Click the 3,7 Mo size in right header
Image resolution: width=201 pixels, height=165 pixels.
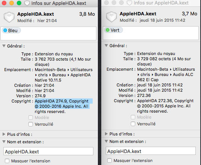[189, 13]
